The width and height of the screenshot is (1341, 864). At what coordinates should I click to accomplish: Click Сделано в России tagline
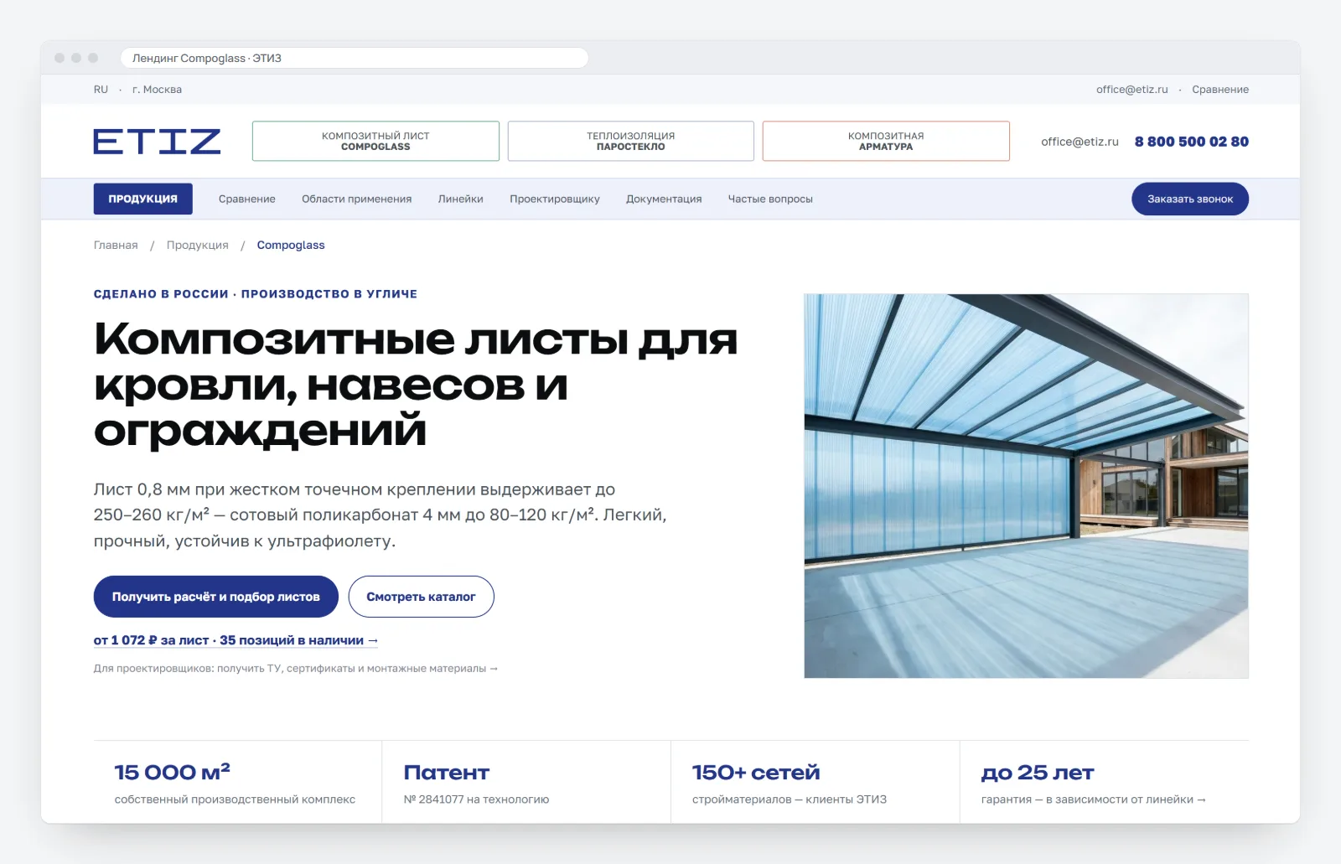256,294
